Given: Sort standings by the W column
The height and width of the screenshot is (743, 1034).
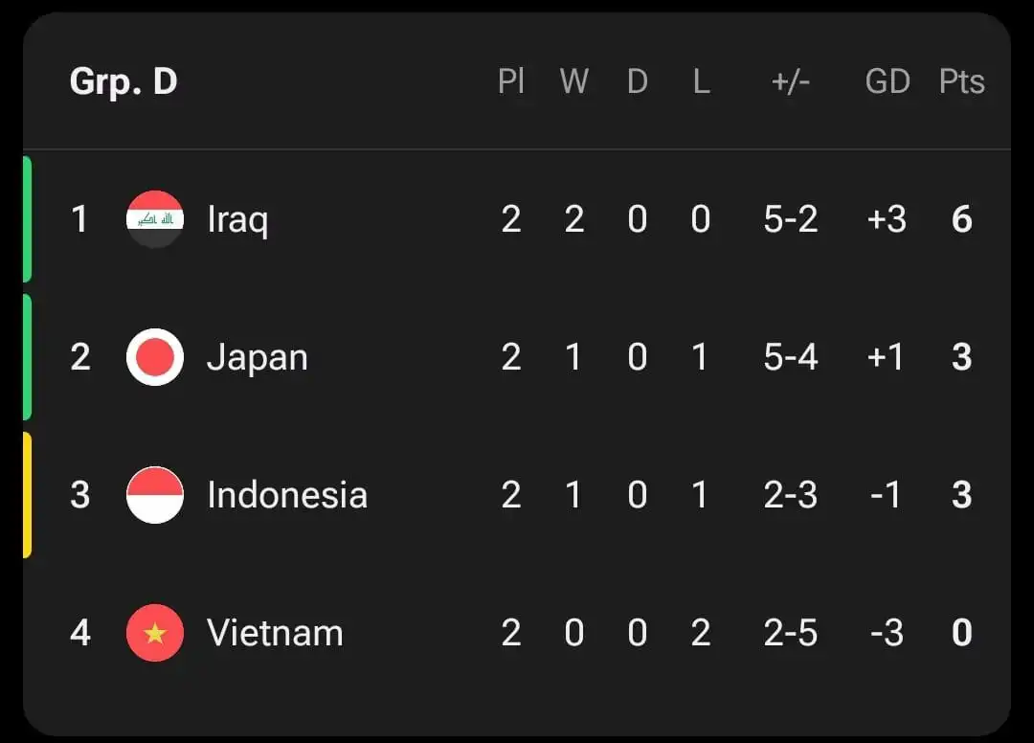Looking at the screenshot, I should [x=574, y=81].
